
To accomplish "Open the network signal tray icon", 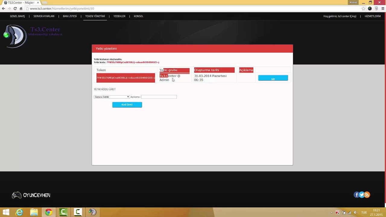I will (x=350, y=212).
